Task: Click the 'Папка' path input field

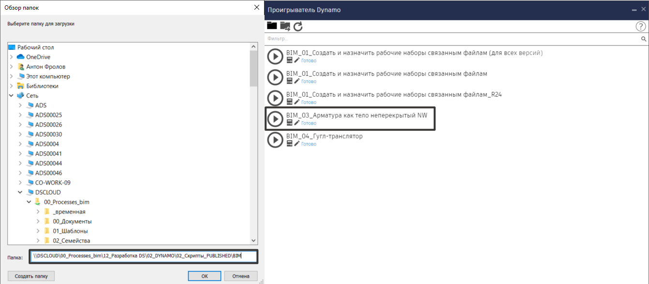Action: pyautogui.click(x=144, y=256)
